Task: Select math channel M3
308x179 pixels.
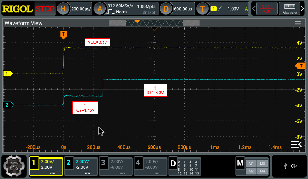Action: pyautogui.click(x=262, y=164)
